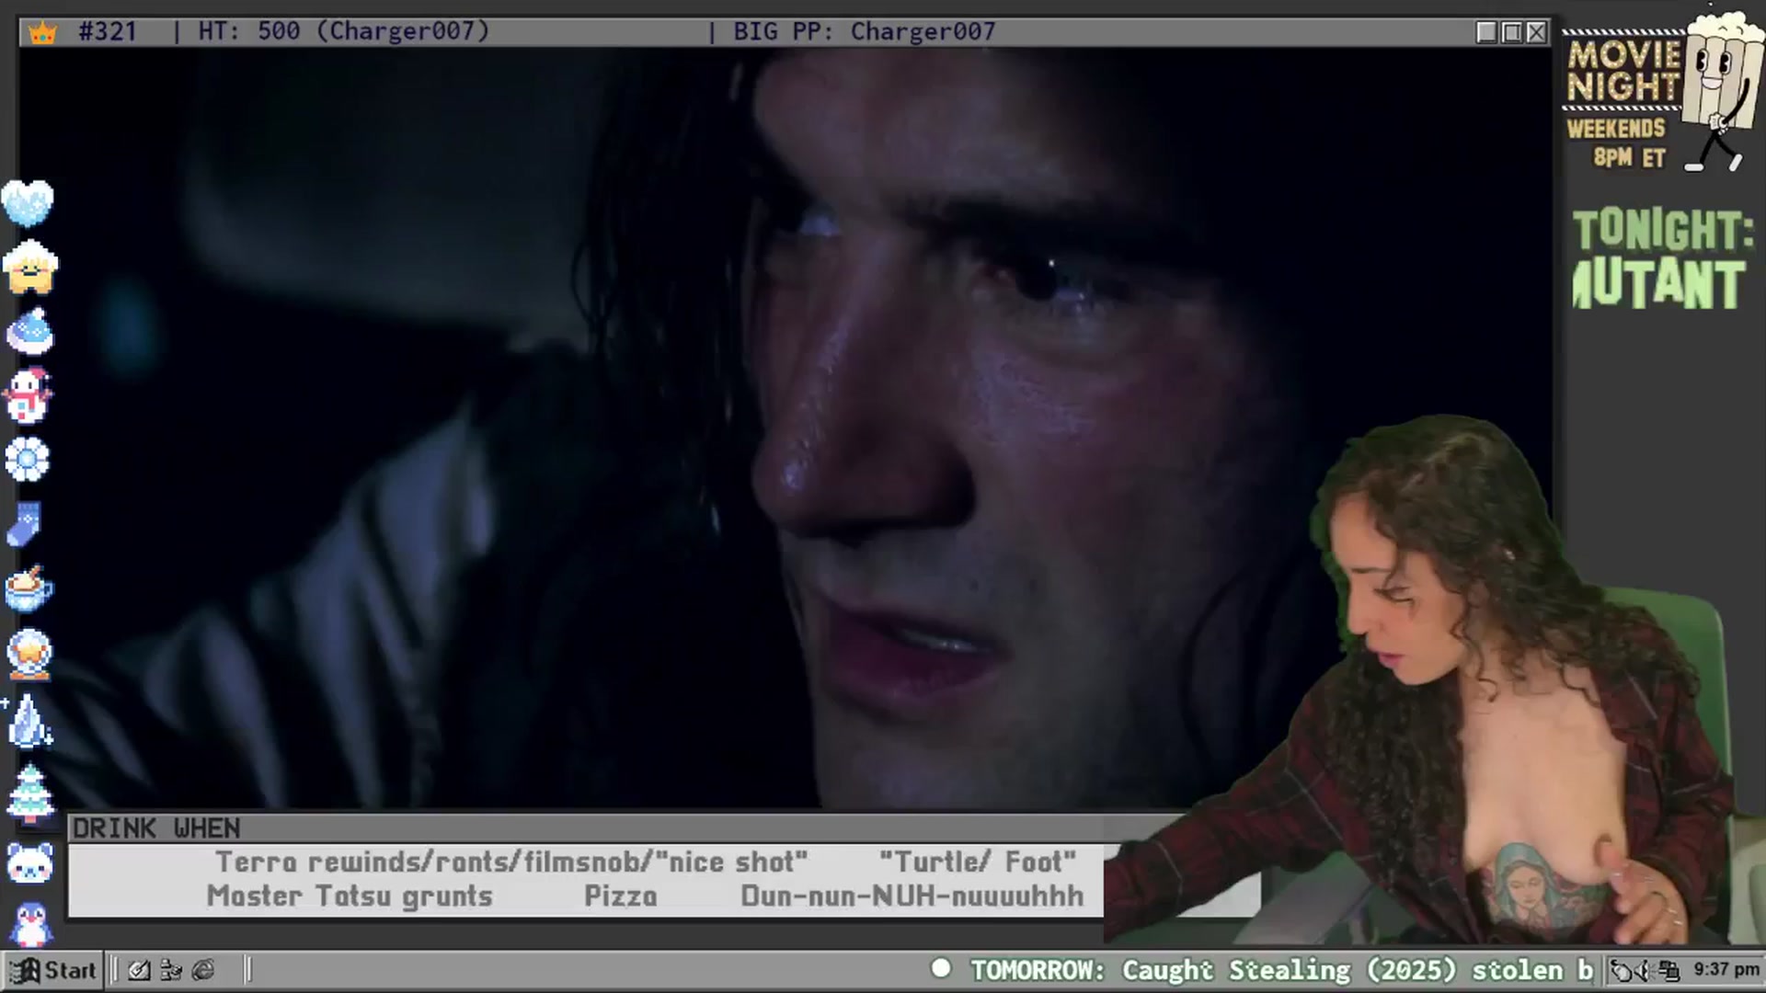The height and width of the screenshot is (993, 1766).
Task: Open the Start menu
Action: (x=53, y=970)
